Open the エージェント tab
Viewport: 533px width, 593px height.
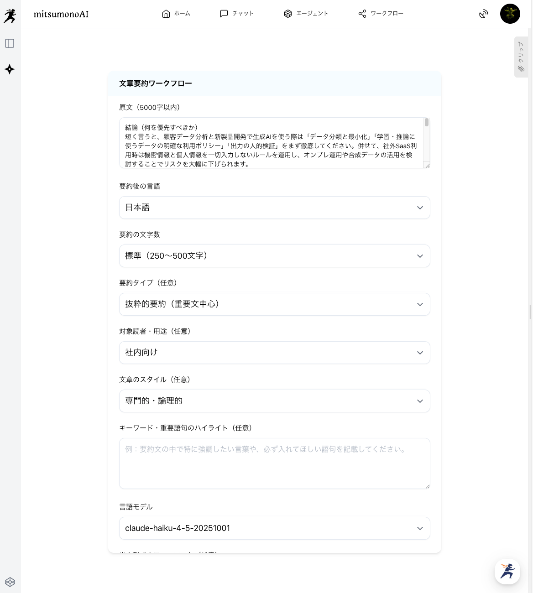click(x=306, y=14)
